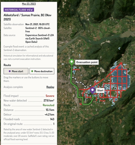Click the Evacuation point label on map
The image size is (135, 145).
pos(87,62)
